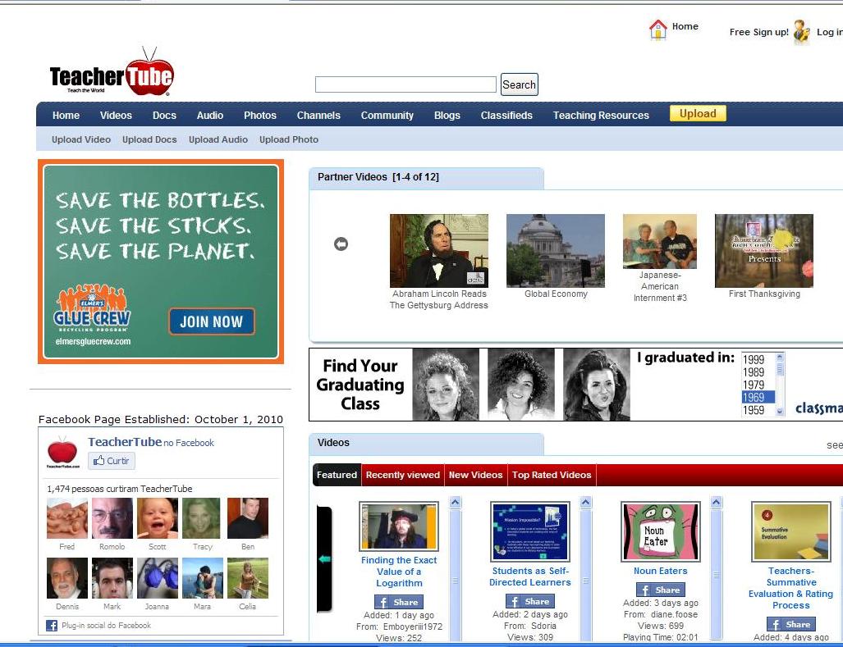Viewport: 843px width, 647px height.
Task: Open Japanese-American Internment #3 thumbnail
Action: pyautogui.click(x=660, y=242)
